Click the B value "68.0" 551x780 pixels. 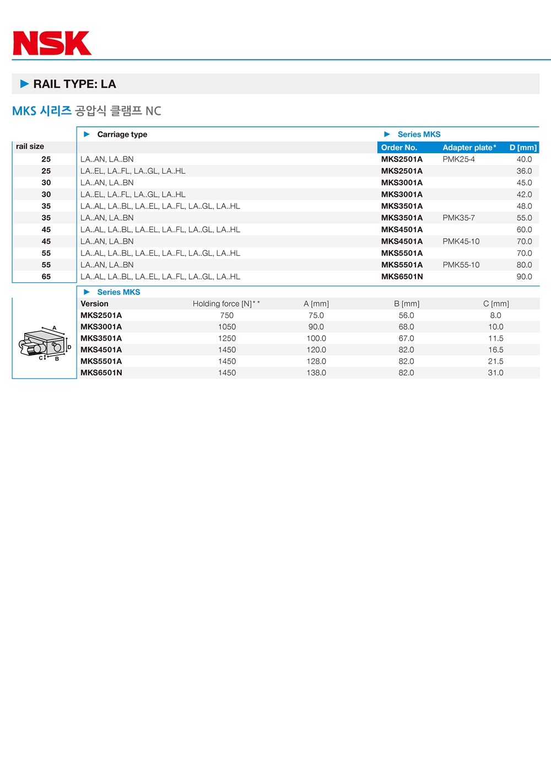pos(407,327)
